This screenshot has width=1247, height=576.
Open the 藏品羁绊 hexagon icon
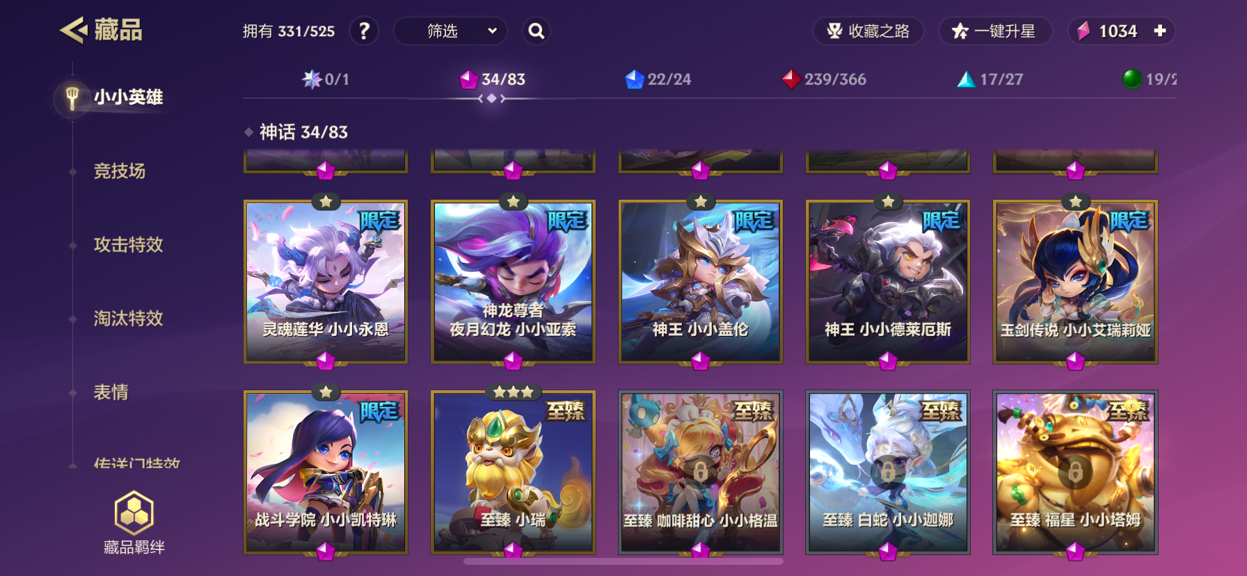coord(134,513)
